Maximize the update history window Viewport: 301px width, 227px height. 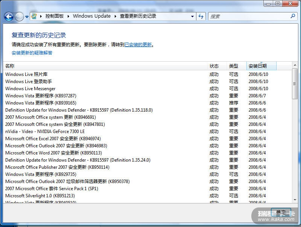click(278, 4)
